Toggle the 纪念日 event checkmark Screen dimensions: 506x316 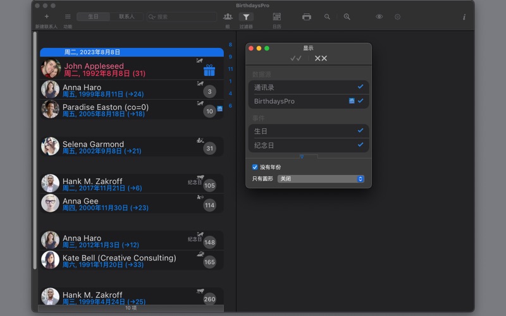[x=360, y=145]
